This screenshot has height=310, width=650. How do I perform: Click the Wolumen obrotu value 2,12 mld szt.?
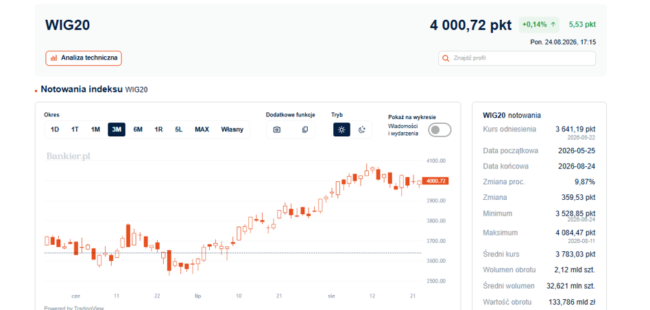[x=575, y=270]
